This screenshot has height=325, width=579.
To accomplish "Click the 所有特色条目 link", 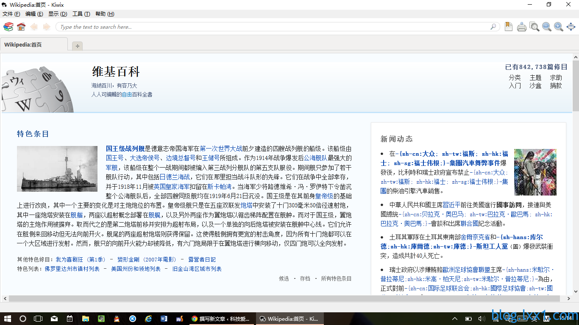I will click(x=336, y=279).
